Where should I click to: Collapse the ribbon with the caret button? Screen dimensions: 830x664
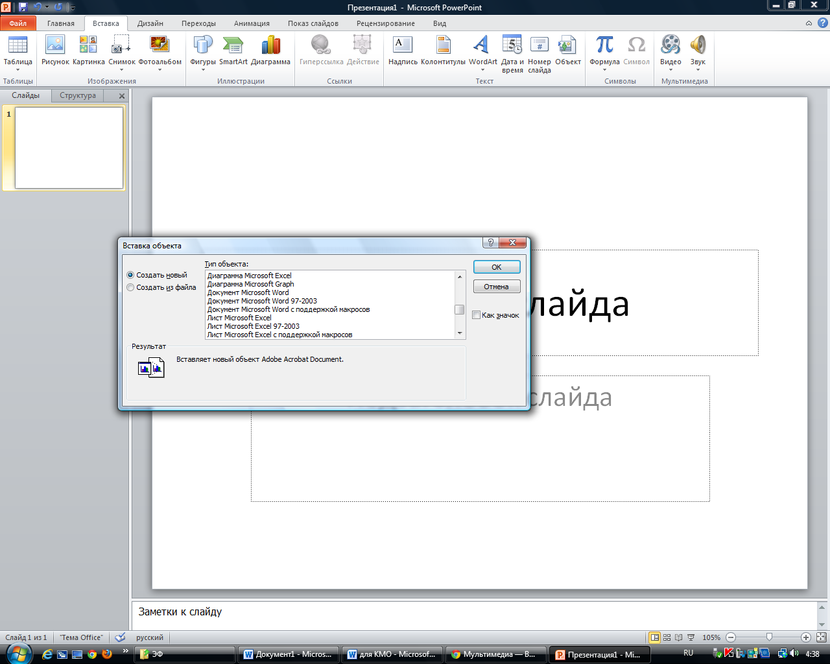click(809, 23)
